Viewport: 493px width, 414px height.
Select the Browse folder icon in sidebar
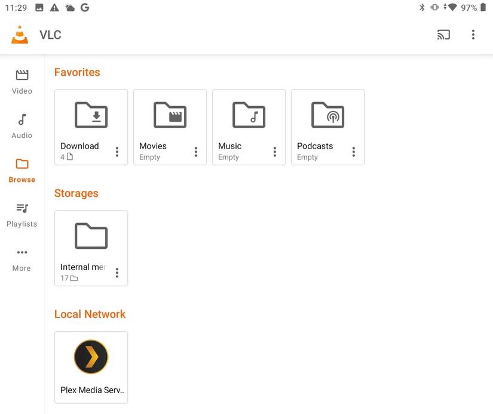tap(22, 163)
